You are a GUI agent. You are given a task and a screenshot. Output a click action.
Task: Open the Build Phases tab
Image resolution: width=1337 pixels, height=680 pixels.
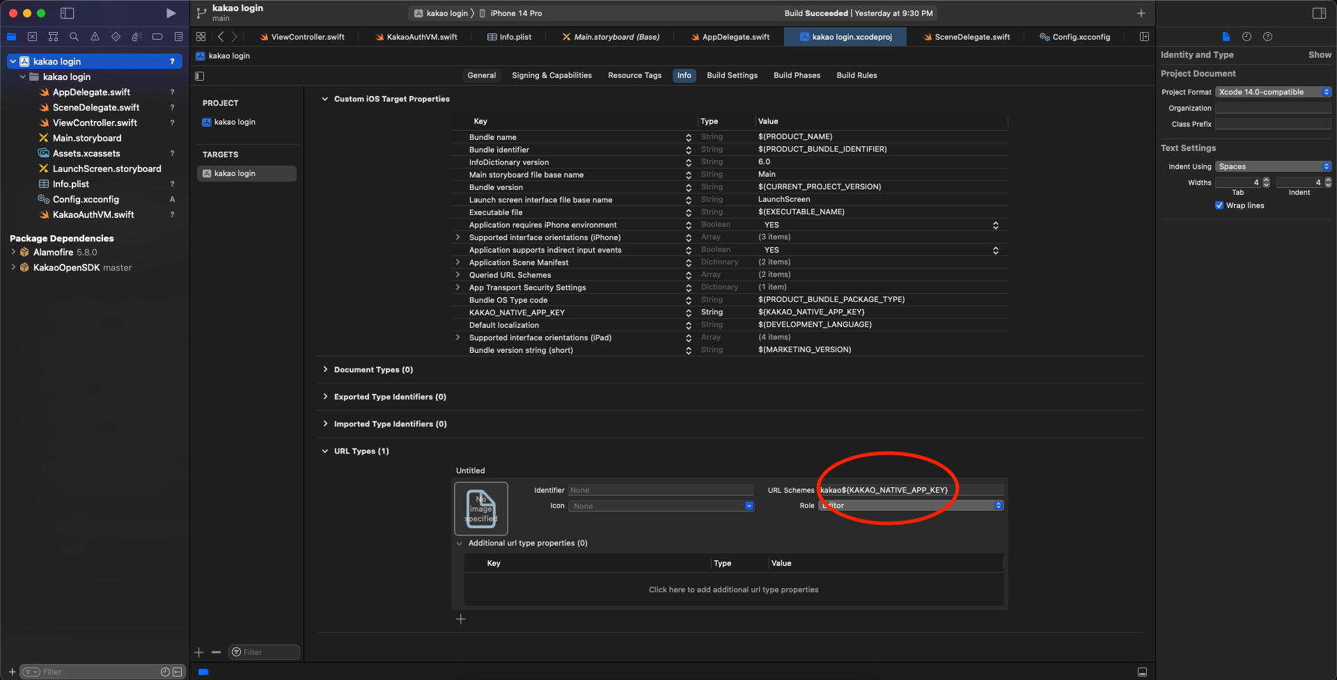pyautogui.click(x=797, y=75)
